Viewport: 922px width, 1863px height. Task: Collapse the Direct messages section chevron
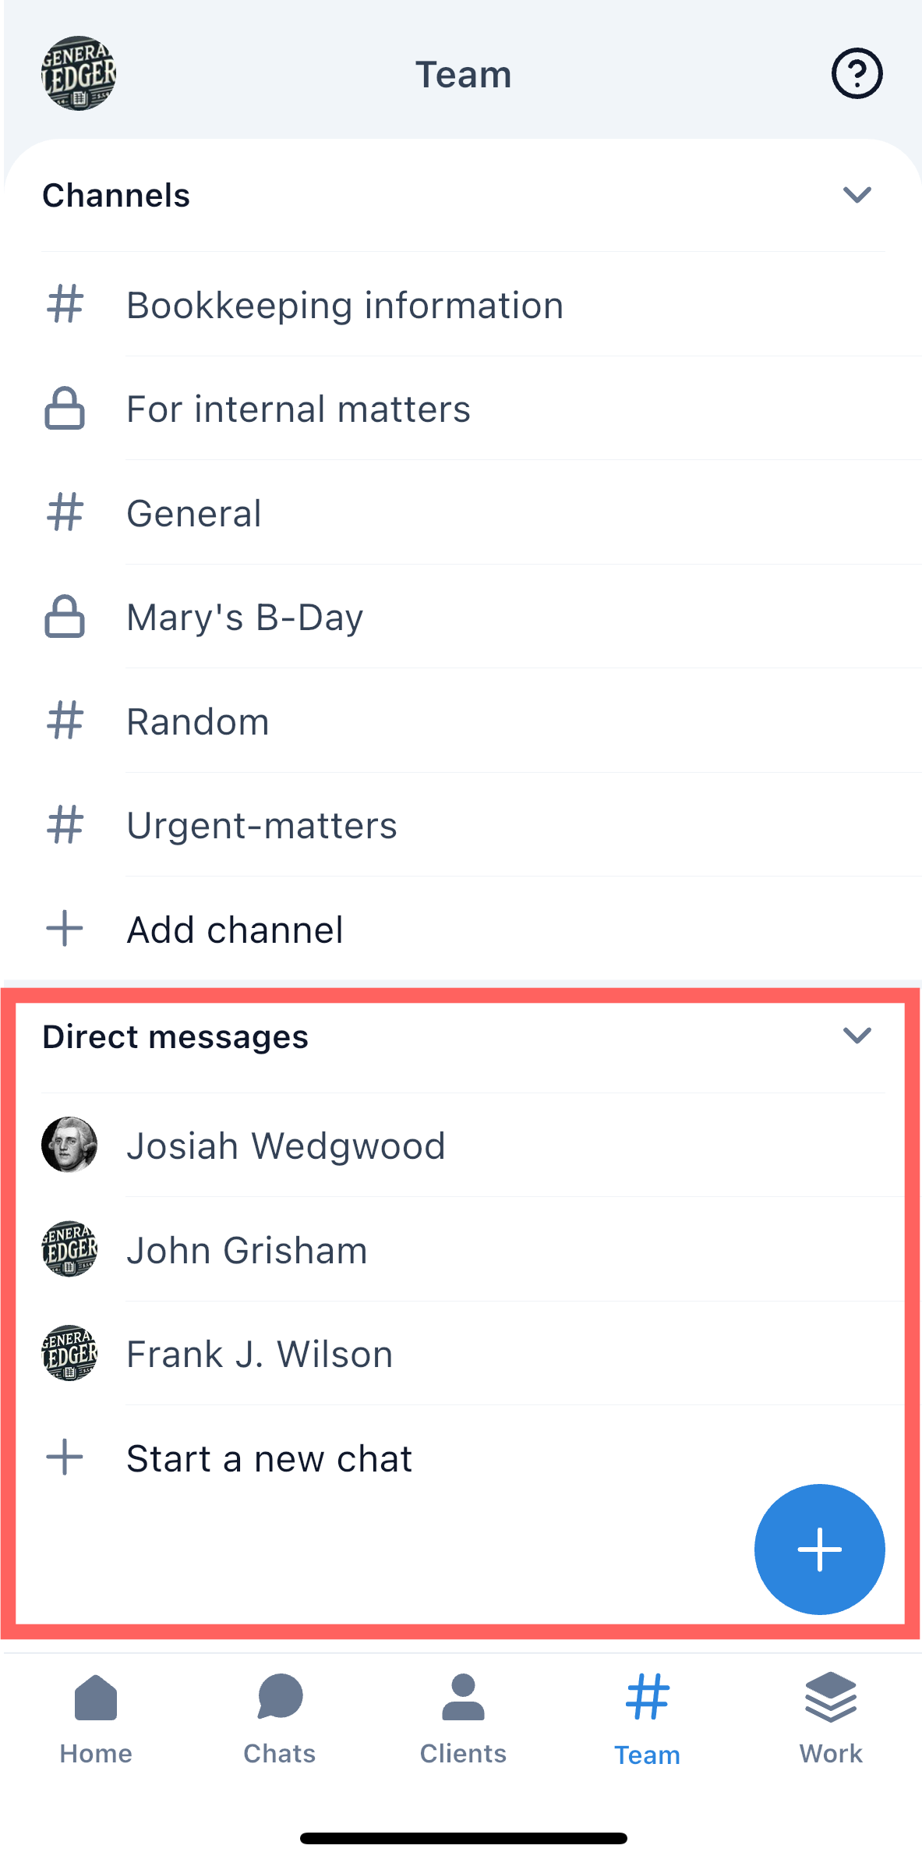pos(857,1036)
